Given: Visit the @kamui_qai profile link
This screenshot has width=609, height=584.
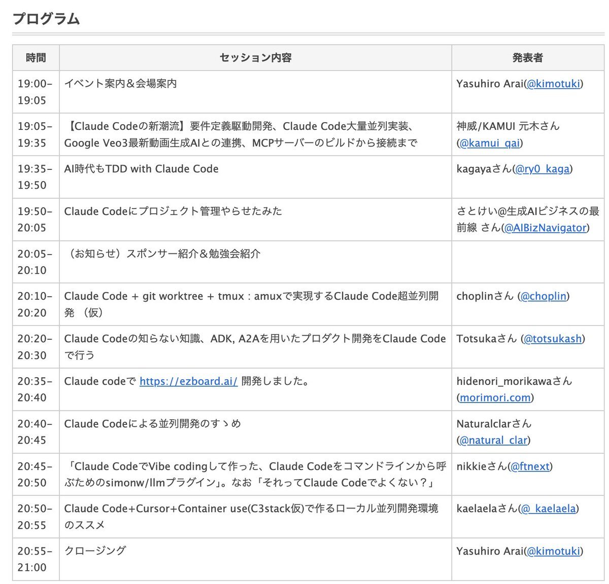Looking at the screenshot, I should [x=490, y=143].
